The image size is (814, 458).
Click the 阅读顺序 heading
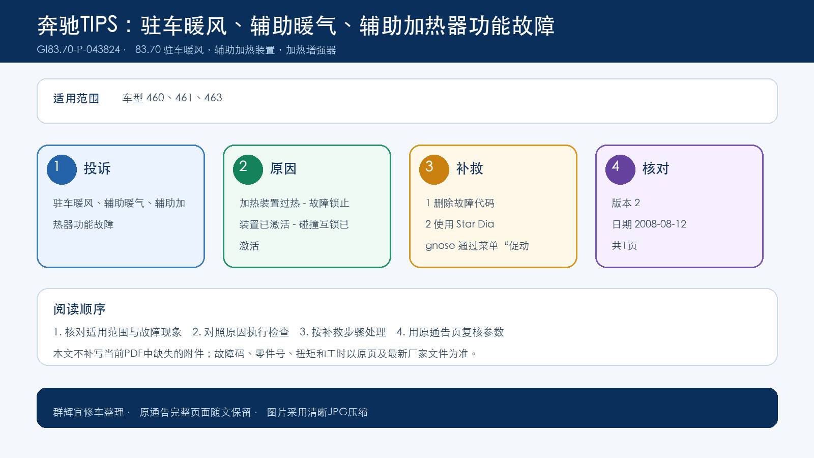tap(79, 309)
